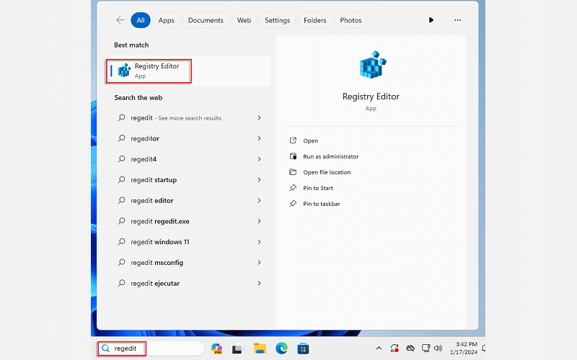Open Registry Editor best match result
577x360 pixels.
click(x=190, y=71)
